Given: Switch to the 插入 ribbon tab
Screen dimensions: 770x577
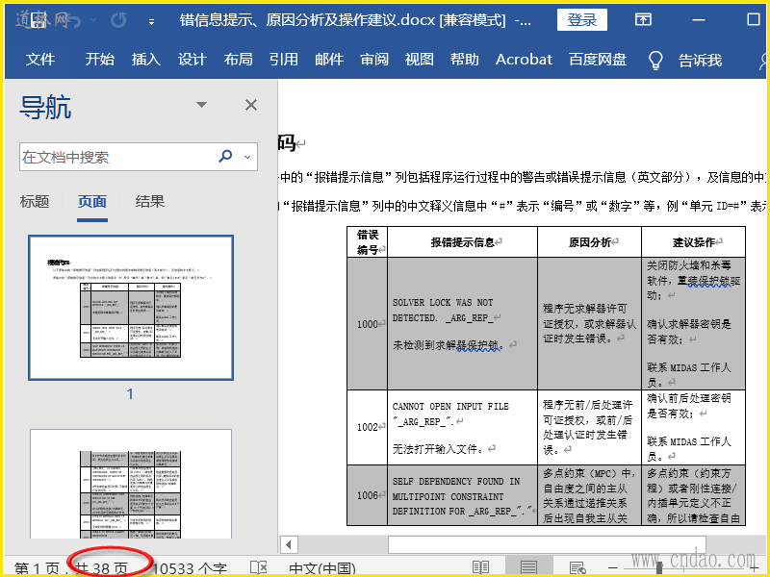Looking at the screenshot, I should 146,60.
